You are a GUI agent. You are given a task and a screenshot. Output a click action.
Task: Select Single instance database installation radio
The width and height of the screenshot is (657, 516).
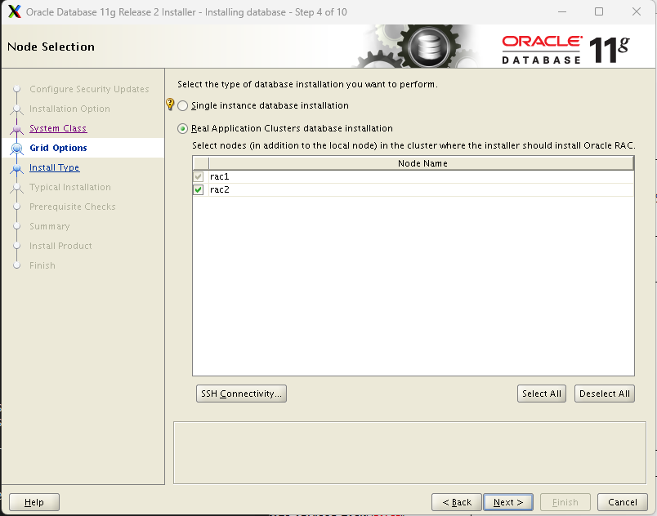click(x=183, y=105)
